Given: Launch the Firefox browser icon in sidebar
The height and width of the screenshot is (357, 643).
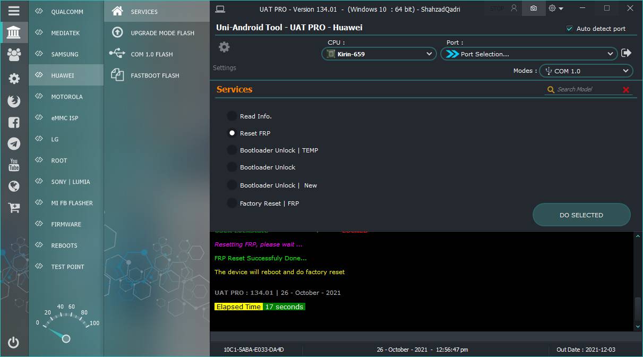Looking at the screenshot, I should point(14,101).
